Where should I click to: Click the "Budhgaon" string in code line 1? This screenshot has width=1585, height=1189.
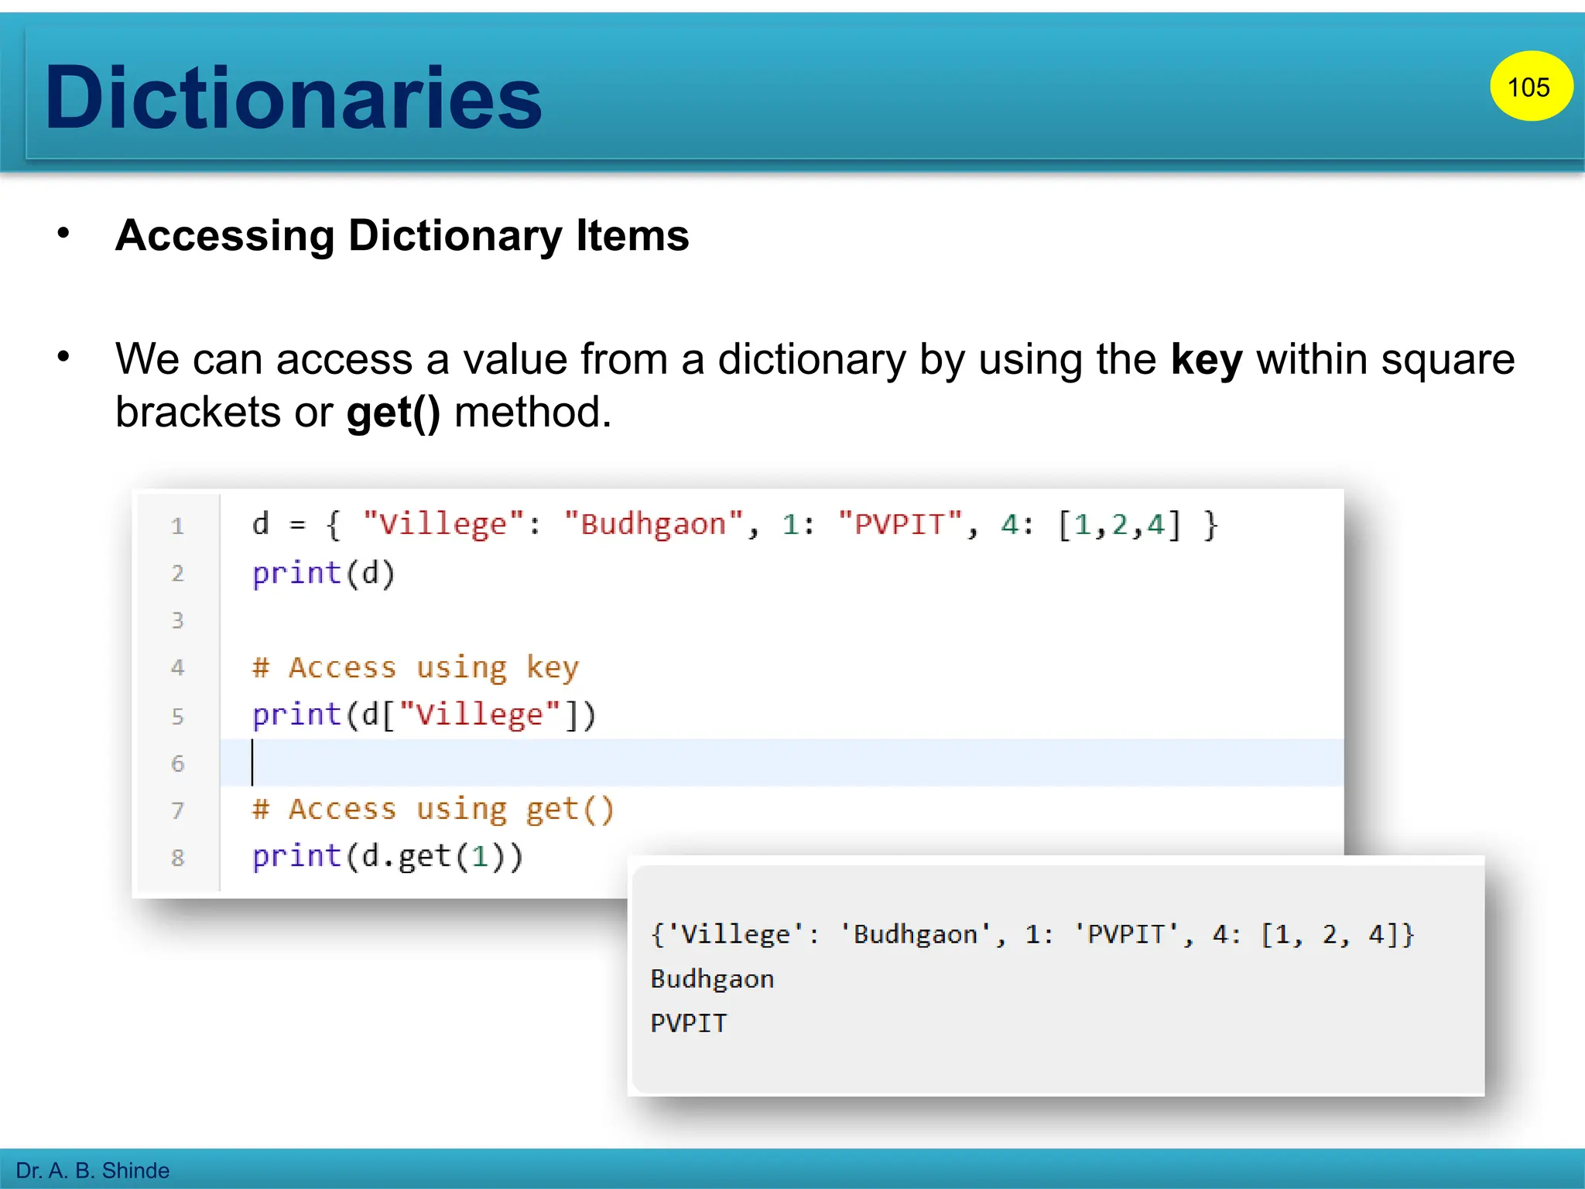click(x=654, y=525)
